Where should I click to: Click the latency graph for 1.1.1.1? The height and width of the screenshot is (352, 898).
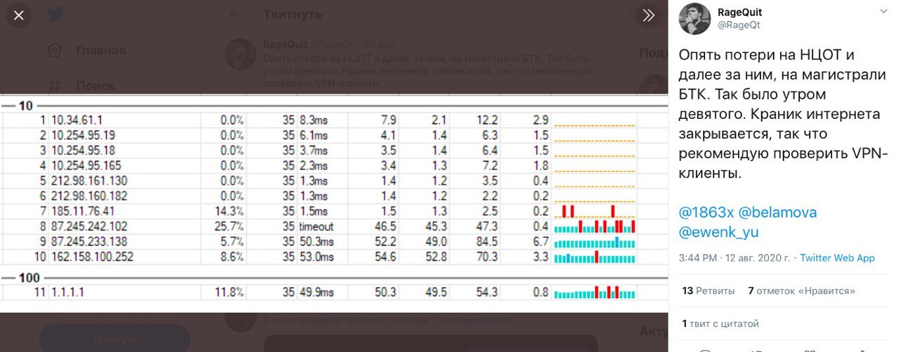pyautogui.click(x=595, y=292)
